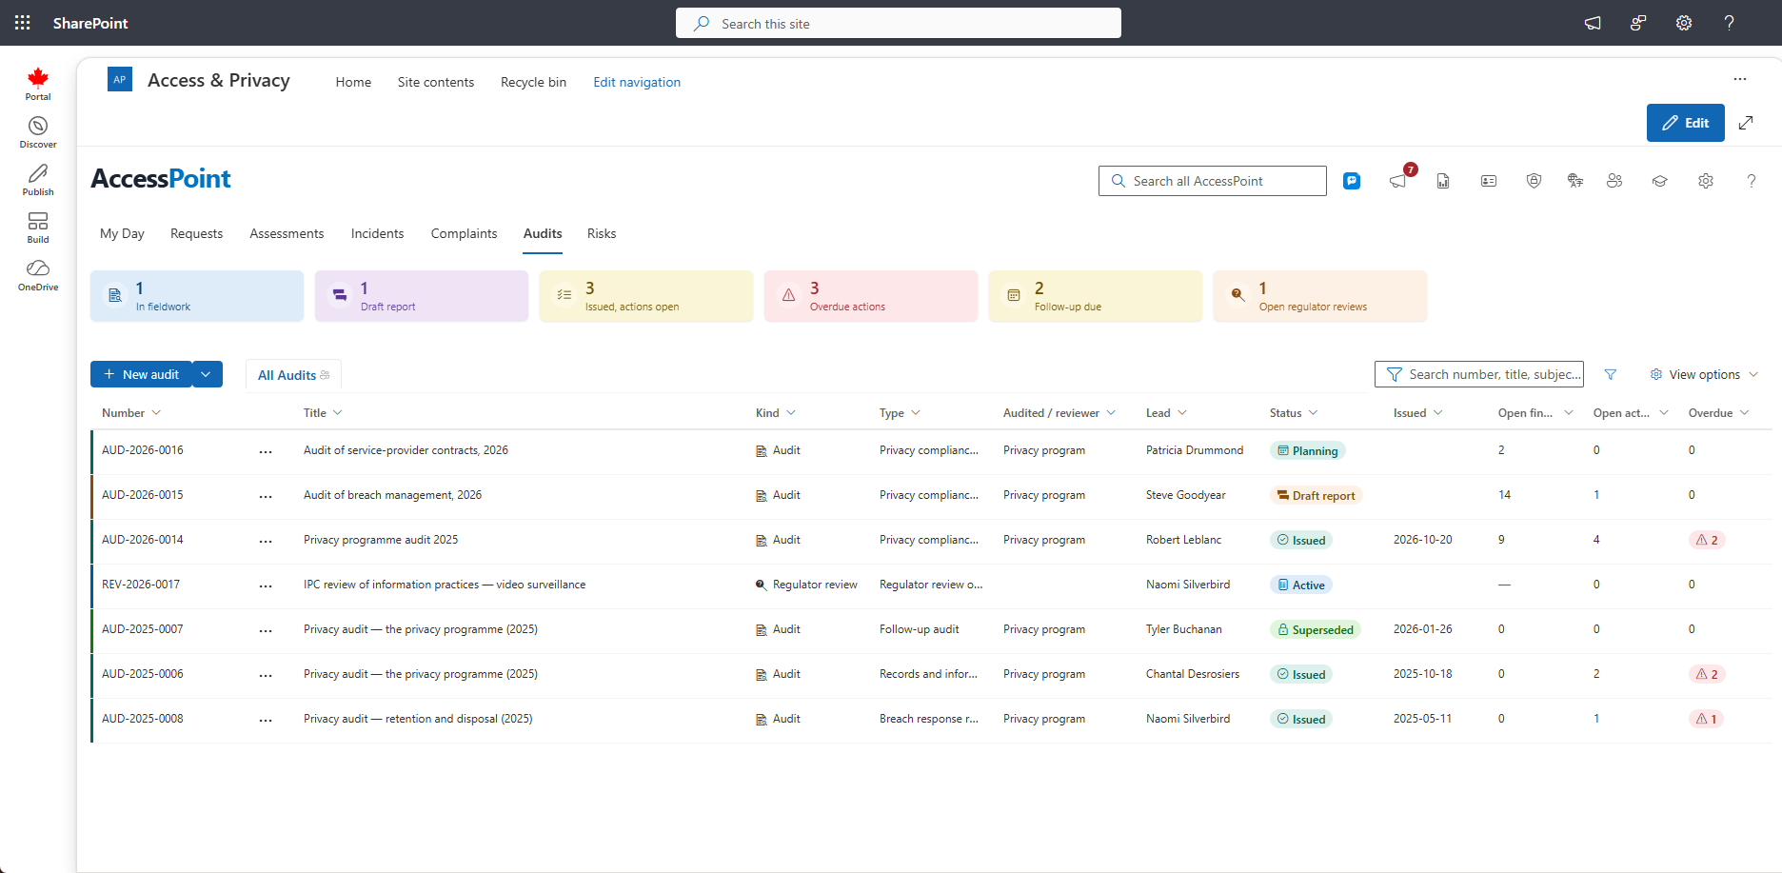Open AccessPoint settings gear
The image size is (1782, 873).
[x=1706, y=181]
